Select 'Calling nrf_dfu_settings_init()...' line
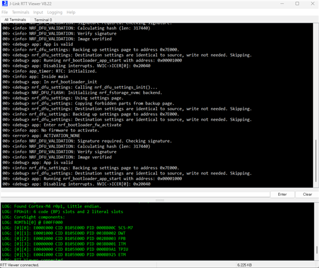The width and height of the screenshot is (319, 268). 79,87
